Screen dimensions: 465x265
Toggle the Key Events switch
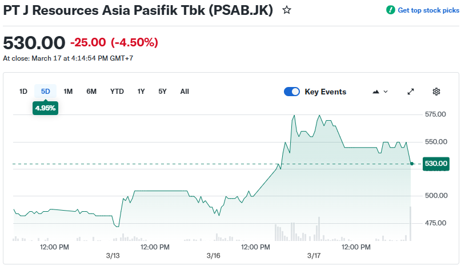click(x=292, y=92)
